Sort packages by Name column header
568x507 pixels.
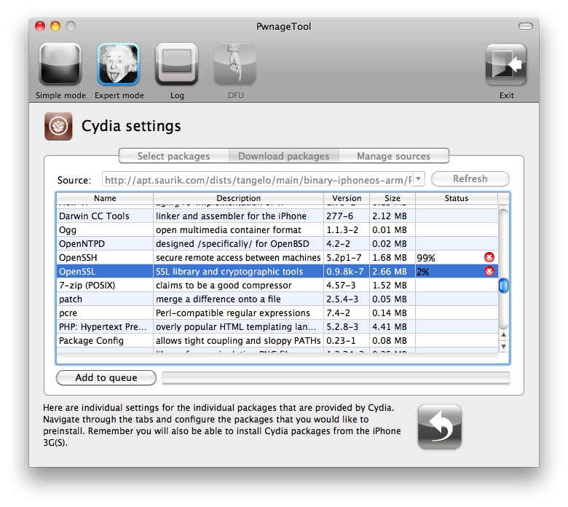point(105,198)
